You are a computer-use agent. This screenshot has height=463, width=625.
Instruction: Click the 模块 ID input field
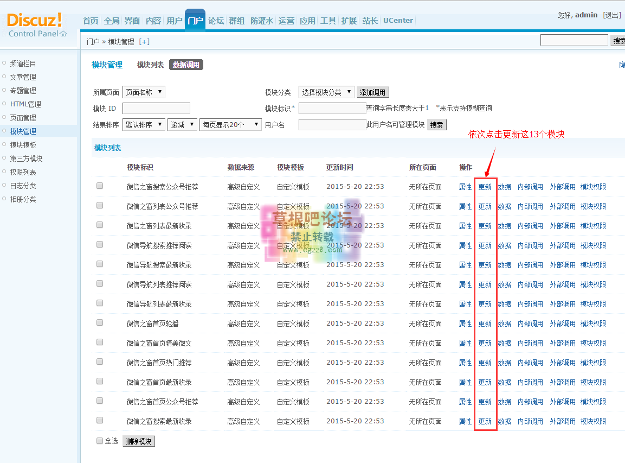click(156, 108)
